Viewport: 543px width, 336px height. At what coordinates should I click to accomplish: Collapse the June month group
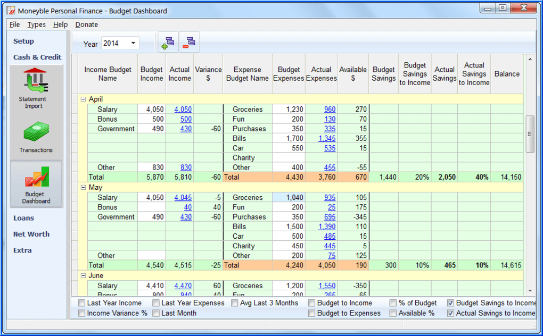83,276
